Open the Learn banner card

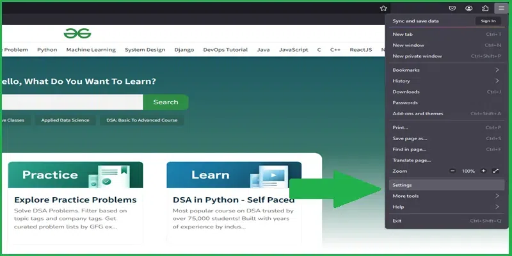pyautogui.click(x=234, y=175)
